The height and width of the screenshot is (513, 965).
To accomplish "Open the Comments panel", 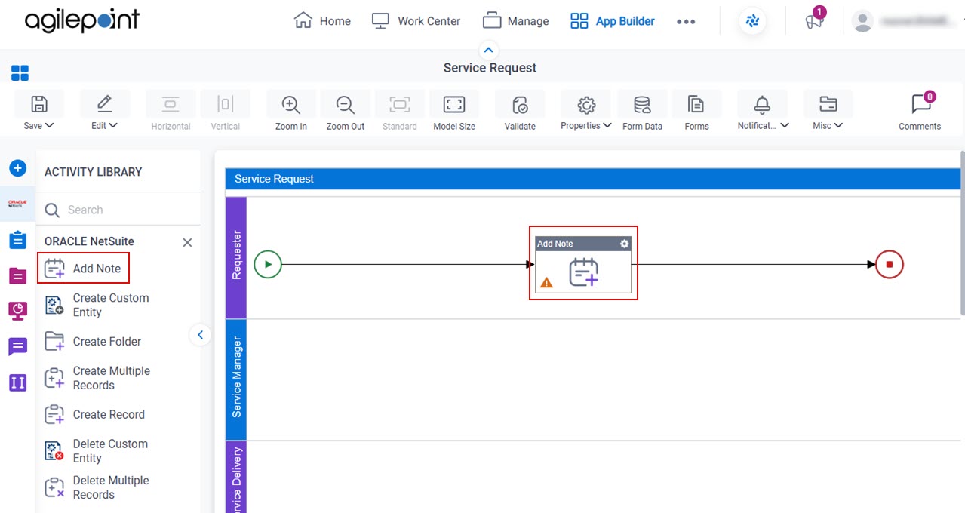I will [920, 109].
